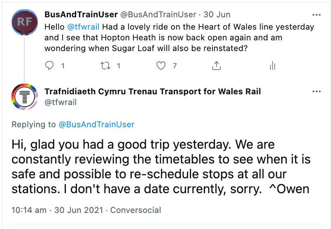Expand more menu on Transport for Wales reply
Image resolution: width=331 pixels, height=229 pixels.
coord(316,91)
